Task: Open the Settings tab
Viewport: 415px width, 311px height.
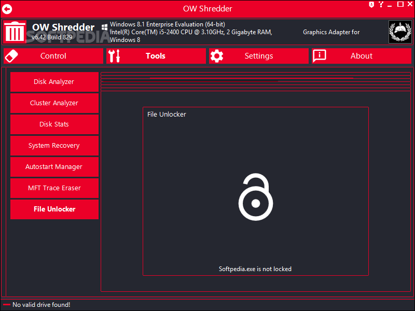Action: click(259, 56)
